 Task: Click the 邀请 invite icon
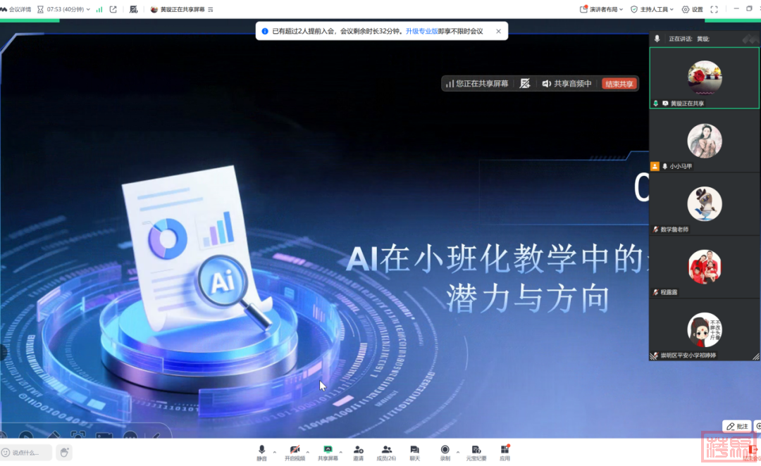point(358,451)
